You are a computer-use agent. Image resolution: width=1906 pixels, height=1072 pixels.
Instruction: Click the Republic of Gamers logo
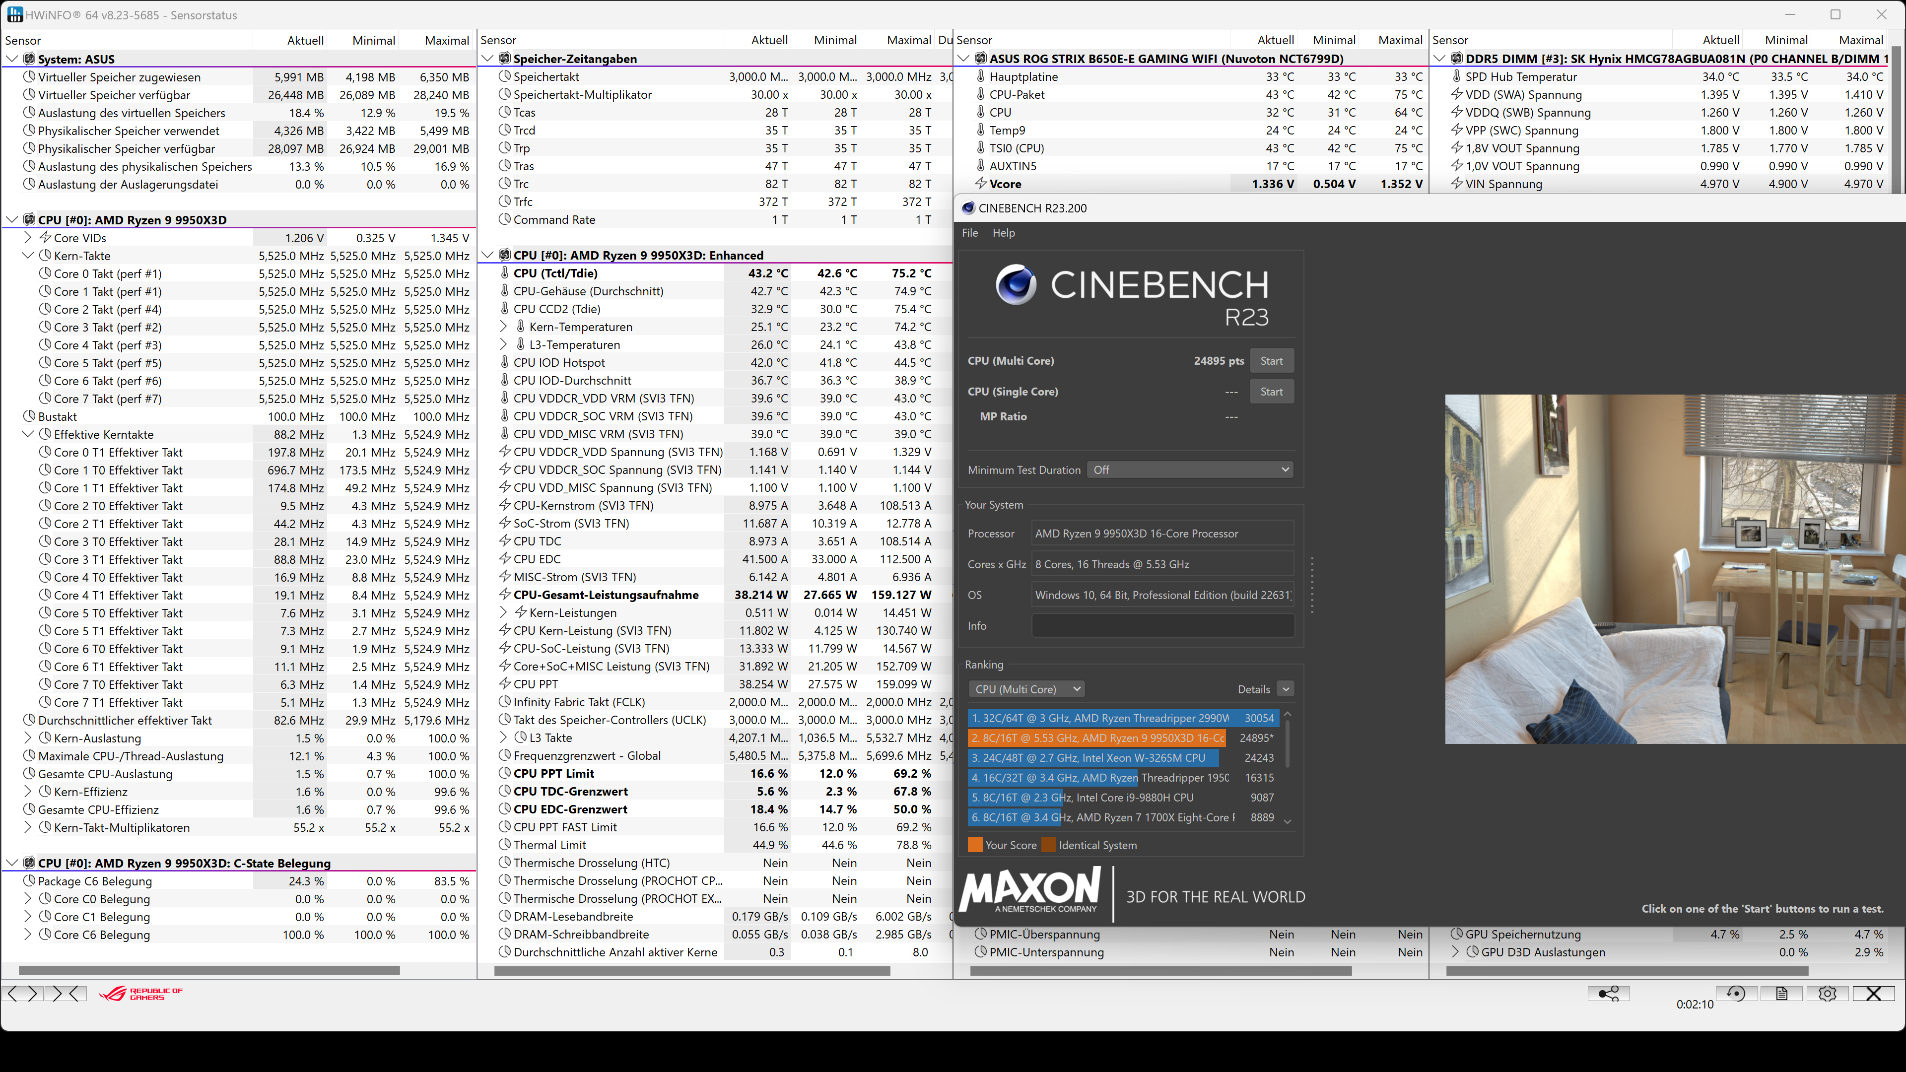[x=140, y=994]
